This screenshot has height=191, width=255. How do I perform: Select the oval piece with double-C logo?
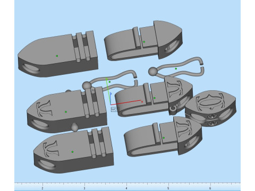tap(210, 108)
